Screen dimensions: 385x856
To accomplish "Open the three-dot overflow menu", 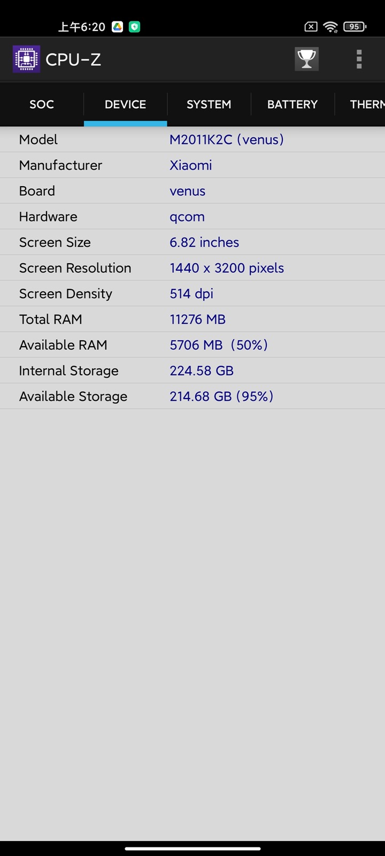I will pos(359,59).
